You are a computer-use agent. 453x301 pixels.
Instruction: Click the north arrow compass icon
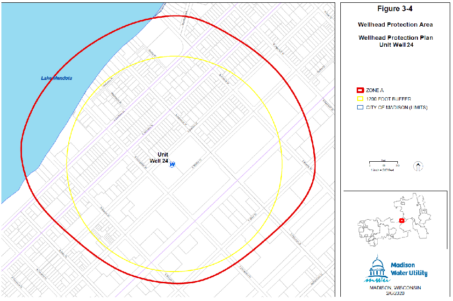coord(417,165)
